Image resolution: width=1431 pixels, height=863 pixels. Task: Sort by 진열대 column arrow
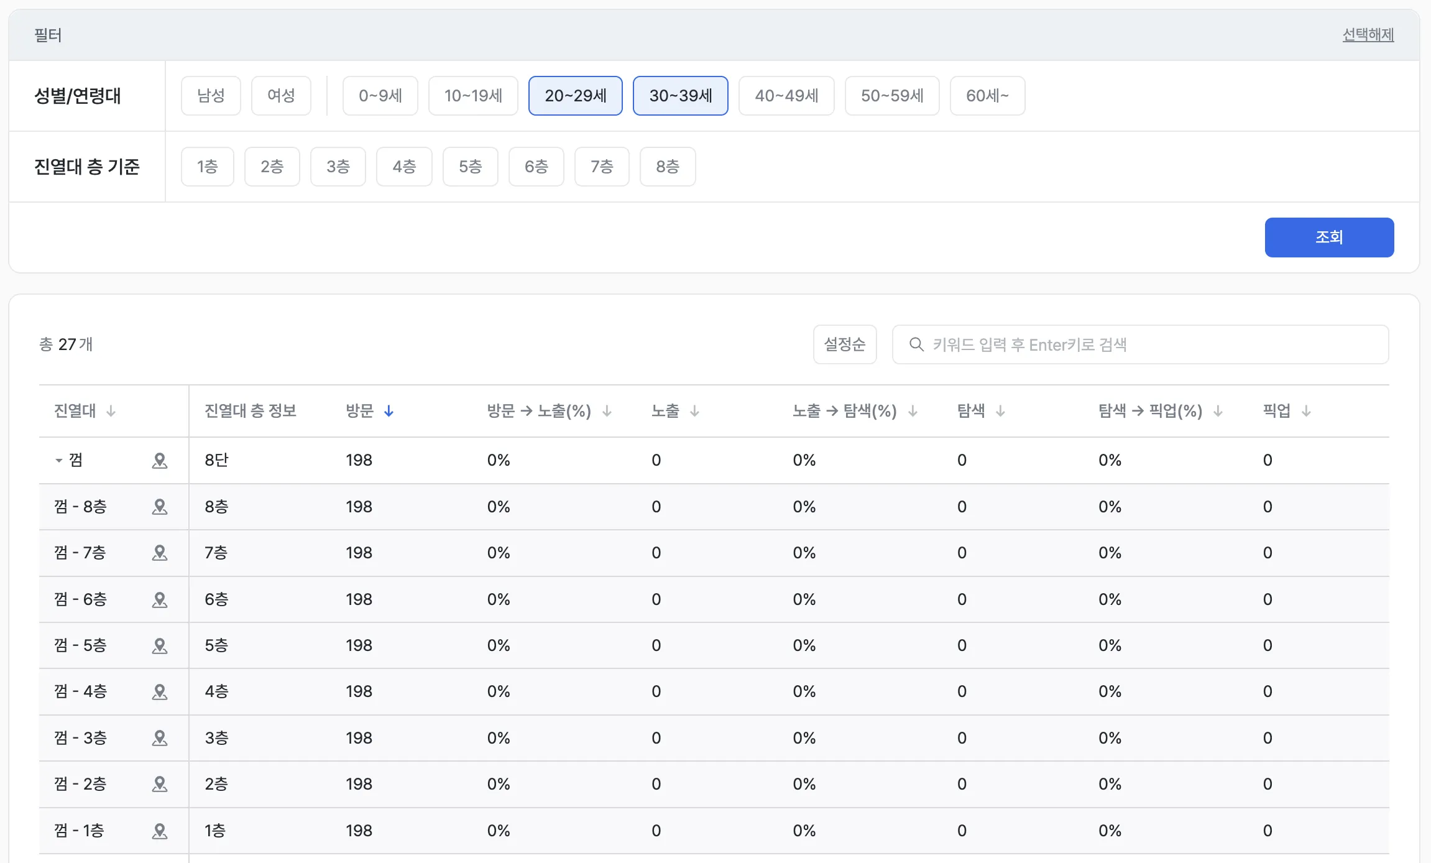tap(111, 411)
